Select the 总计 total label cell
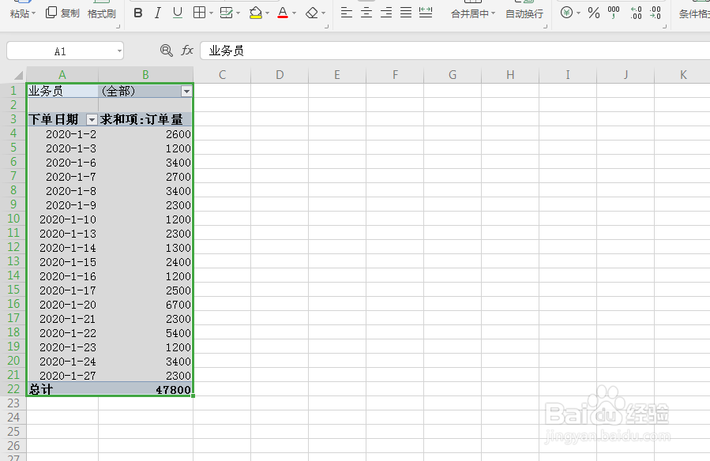 62,389
